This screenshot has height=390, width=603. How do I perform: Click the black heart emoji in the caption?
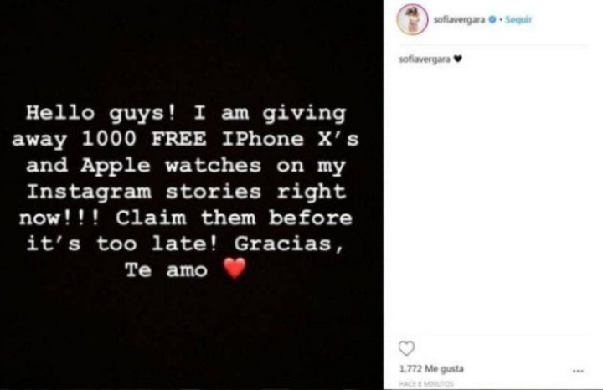point(457,59)
